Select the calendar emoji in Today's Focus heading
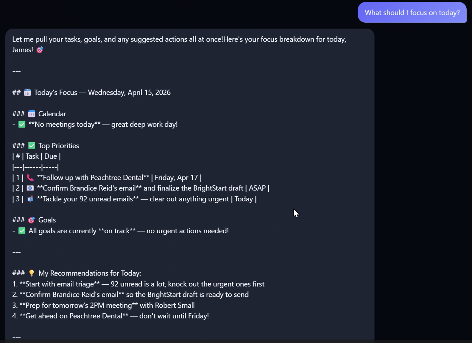The width and height of the screenshot is (472, 343). [27, 92]
